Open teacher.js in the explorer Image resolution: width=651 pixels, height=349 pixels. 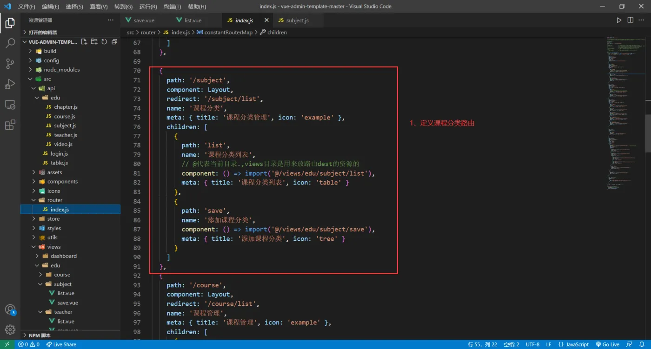tap(70, 135)
